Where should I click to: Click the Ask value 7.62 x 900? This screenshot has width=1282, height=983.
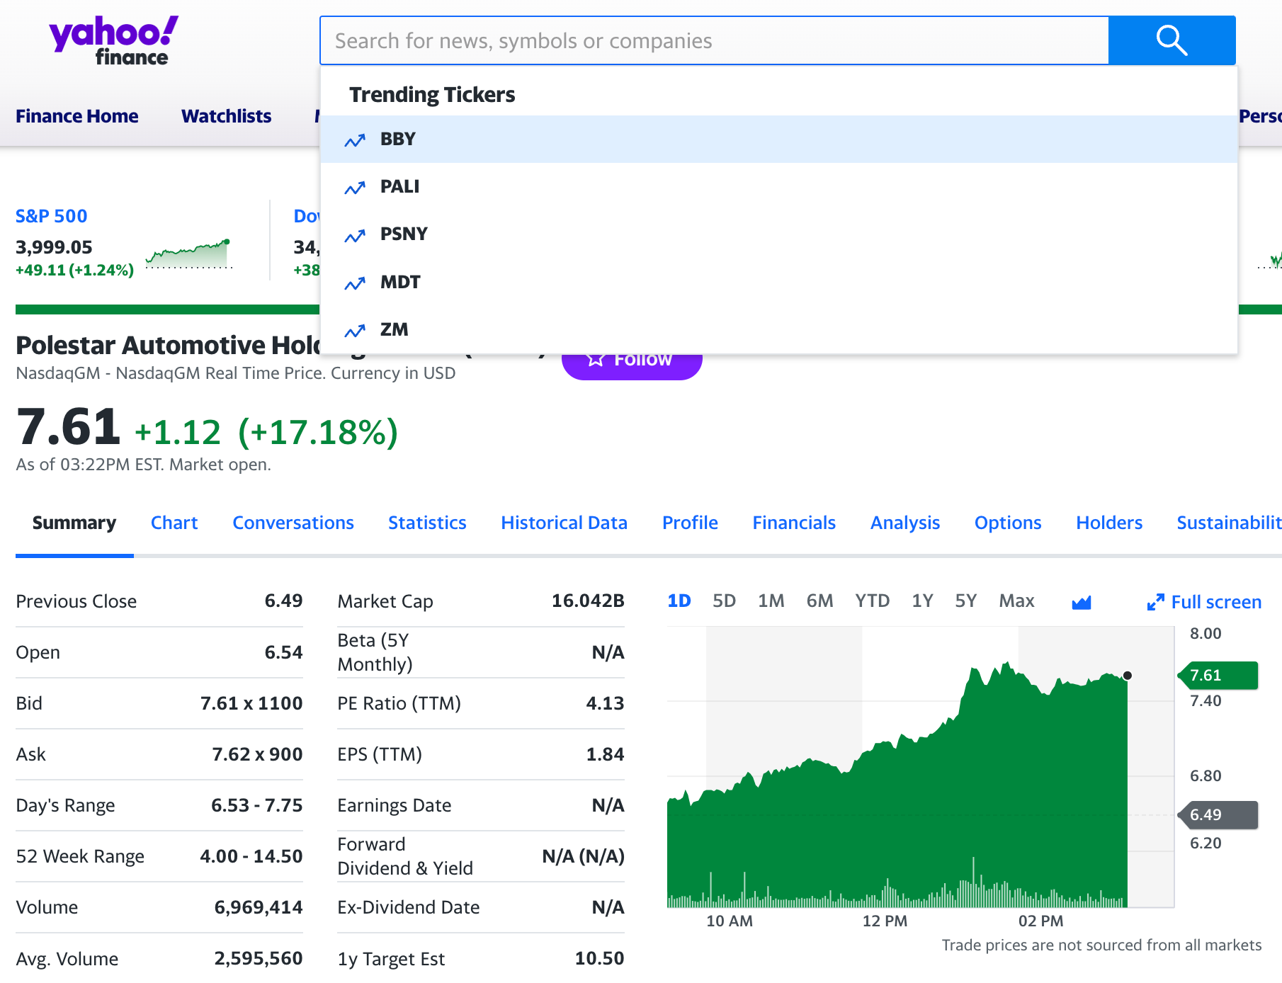[x=257, y=754]
